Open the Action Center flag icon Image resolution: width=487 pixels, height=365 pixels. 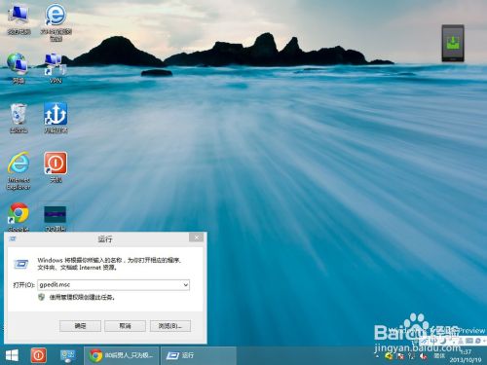400,356
